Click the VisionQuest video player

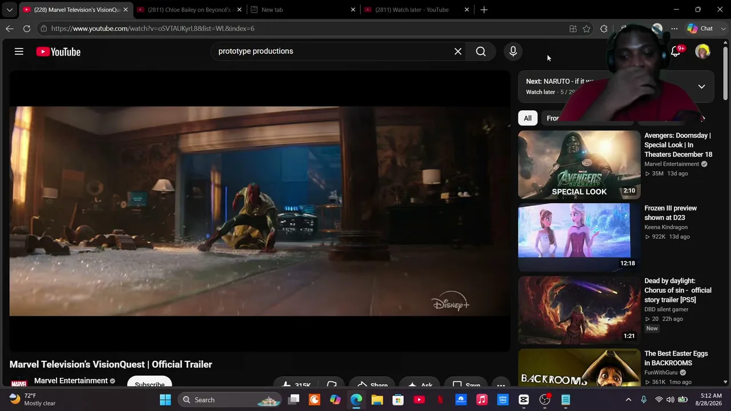point(260,211)
